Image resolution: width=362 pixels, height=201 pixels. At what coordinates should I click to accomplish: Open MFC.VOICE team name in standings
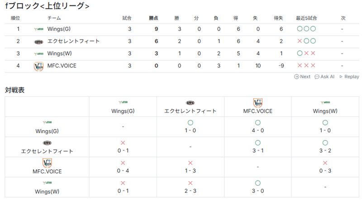(62, 66)
